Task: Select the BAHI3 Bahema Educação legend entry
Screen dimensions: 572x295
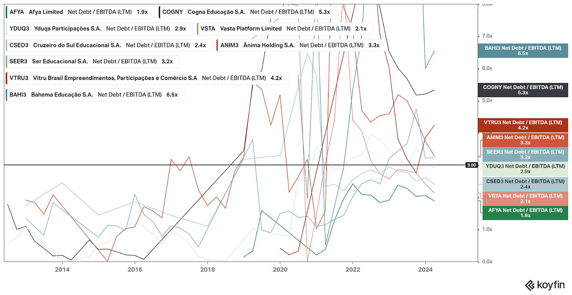Action: coord(95,94)
